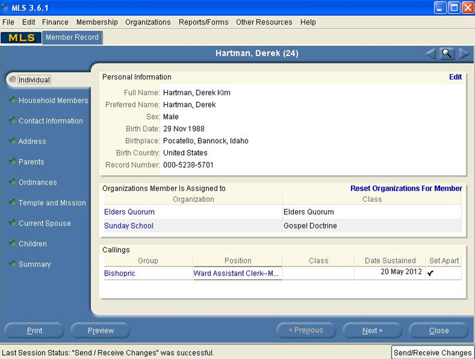This screenshot has height=359, width=475.
Task: Open the Membership menu
Action: click(x=97, y=22)
